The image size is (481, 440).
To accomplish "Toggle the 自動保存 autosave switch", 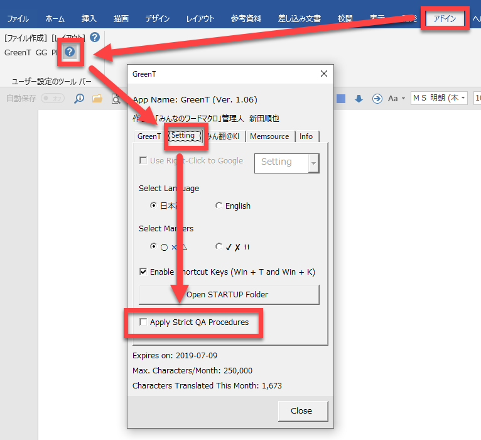I will click(53, 99).
